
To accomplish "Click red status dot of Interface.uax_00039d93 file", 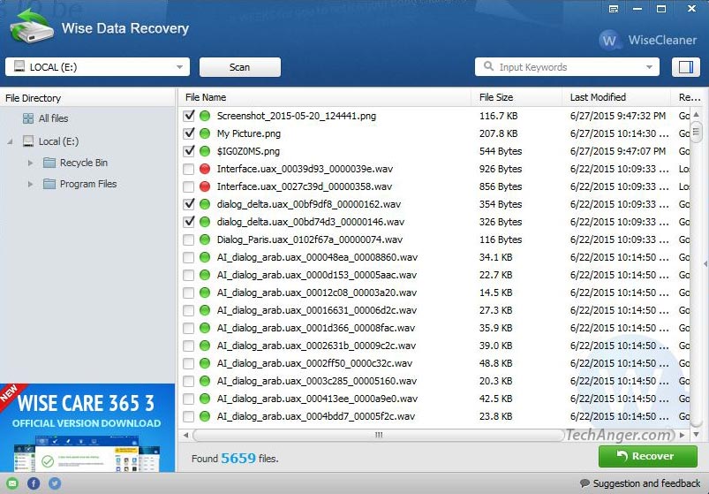I will click(205, 169).
